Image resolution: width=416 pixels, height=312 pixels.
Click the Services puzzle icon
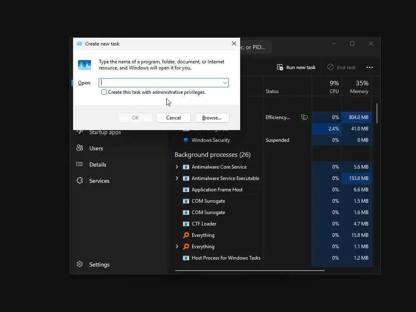(x=80, y=181)
